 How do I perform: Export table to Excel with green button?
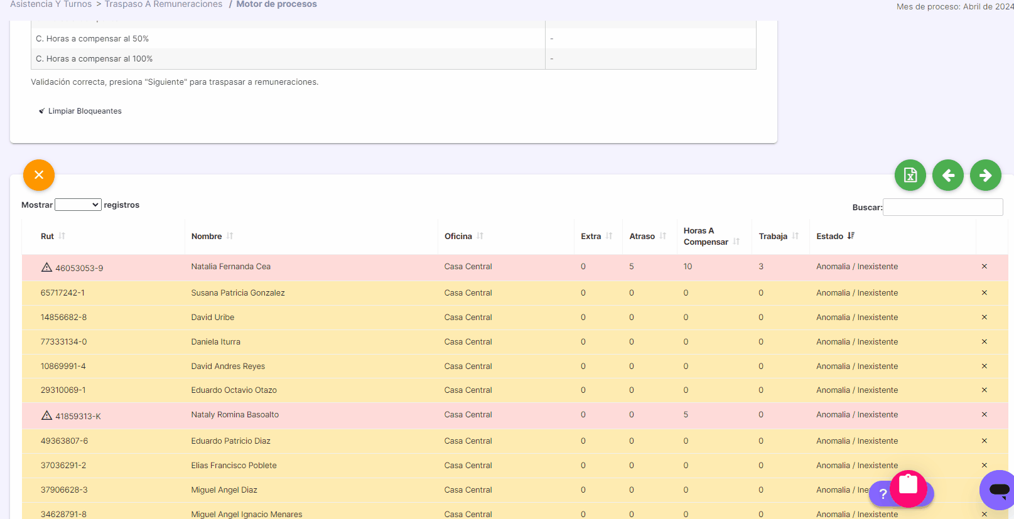[910, 175]
